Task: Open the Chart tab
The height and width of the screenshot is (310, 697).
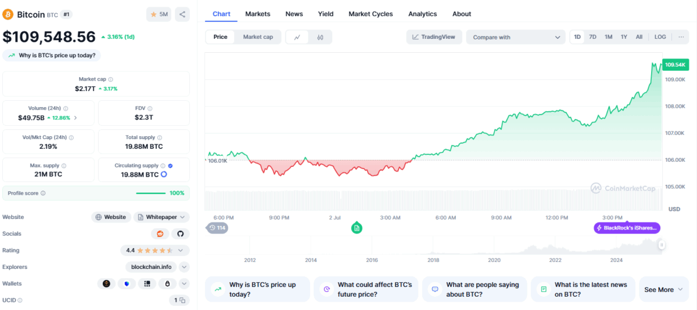Action: tap(221, 14)
